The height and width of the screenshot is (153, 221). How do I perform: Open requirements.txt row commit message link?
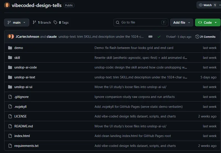[x=135, y=146]
